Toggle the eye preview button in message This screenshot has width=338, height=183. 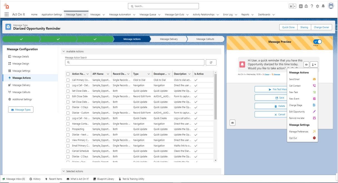pos(306,65)
